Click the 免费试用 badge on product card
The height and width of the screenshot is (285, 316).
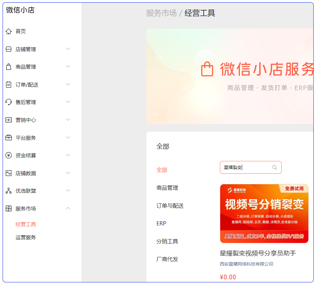[x=294, y=188]
